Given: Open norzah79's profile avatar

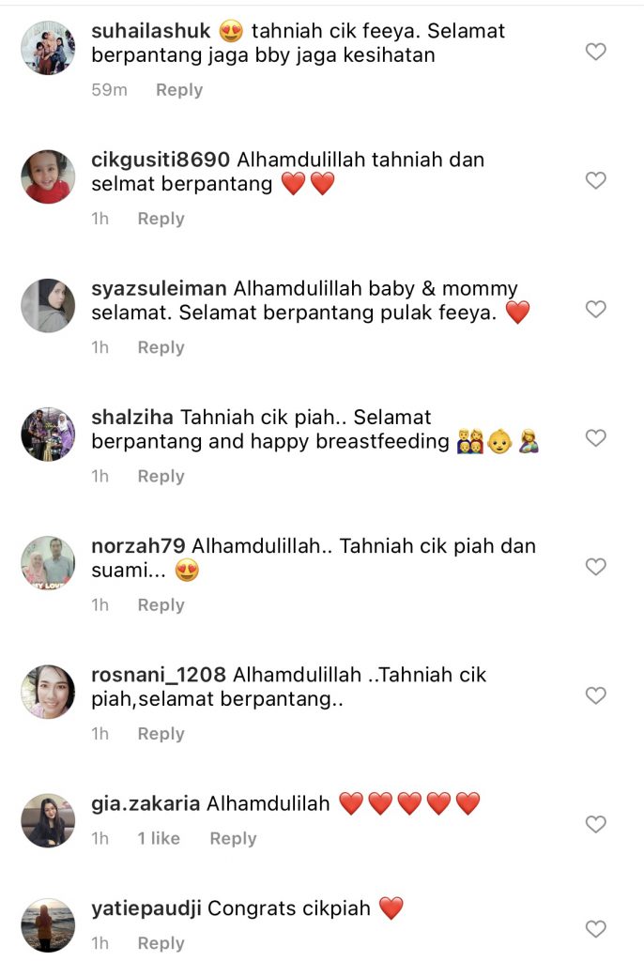Looking at the screenshot, I should [x=48, y=563].
